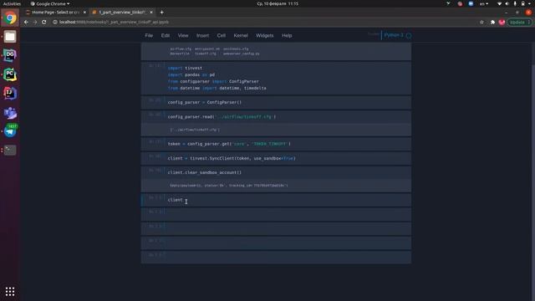Click the 'from datetime import' line
This screenshot has width=535, height=301.
point(217,88)
